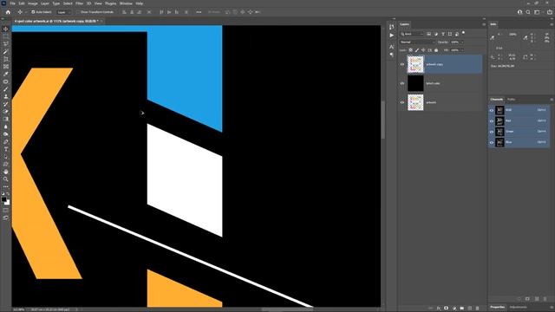Select the Horizontal Type tool
This screenshot has width=555, height=312.
coord(6,149)
